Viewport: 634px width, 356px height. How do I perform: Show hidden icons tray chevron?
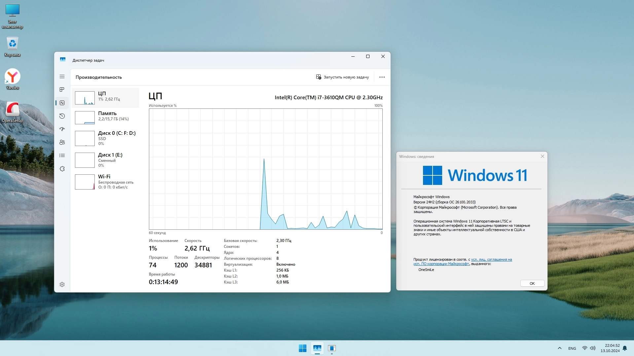click(560, 348)
